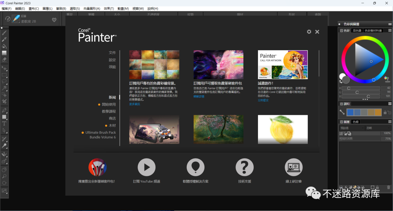Image resolution: width=393 pixels, height=211 pixels.
Task: Open the YouTube channel subscribe play icon
Action: pos(147,167)
